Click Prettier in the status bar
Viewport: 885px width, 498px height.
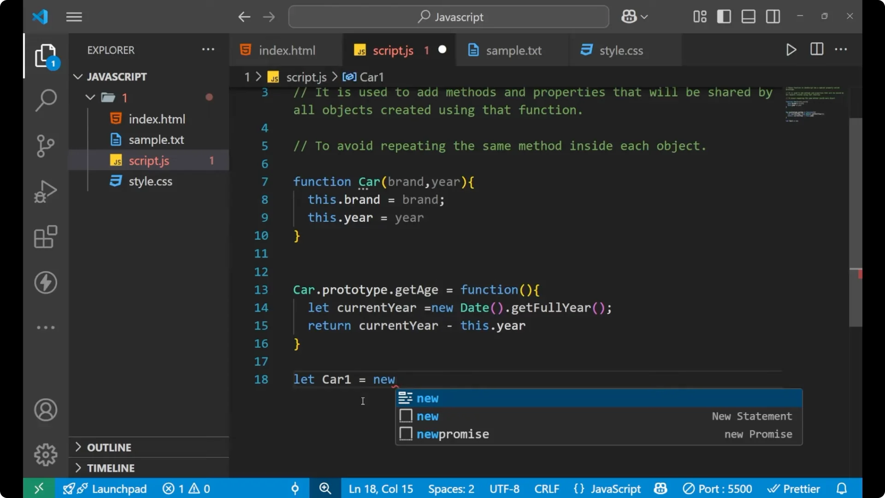[794, 488]
